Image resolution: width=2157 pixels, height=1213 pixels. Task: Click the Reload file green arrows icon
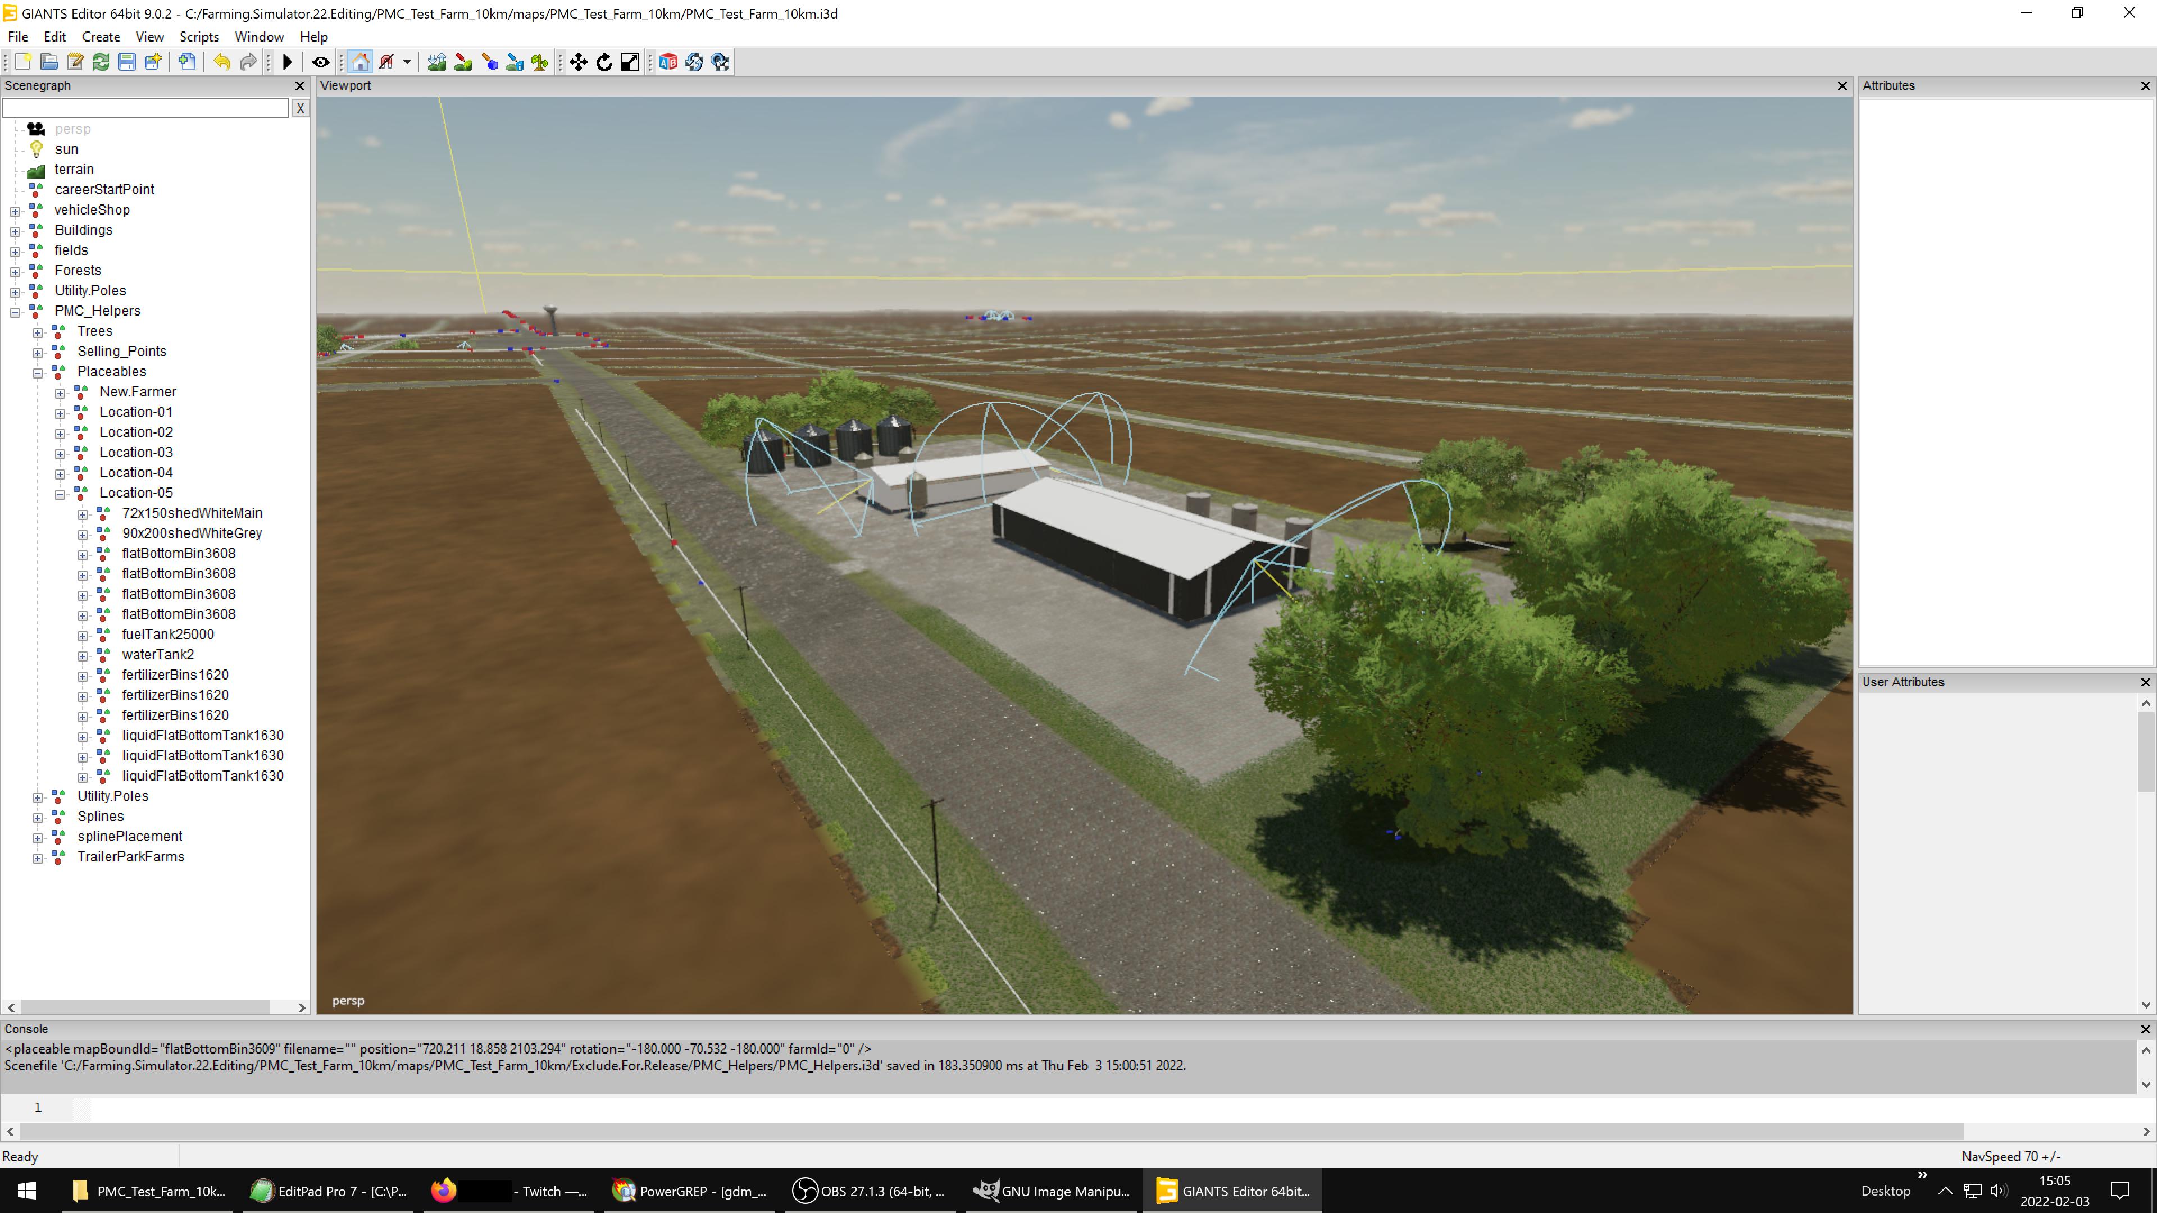(101, 62)
